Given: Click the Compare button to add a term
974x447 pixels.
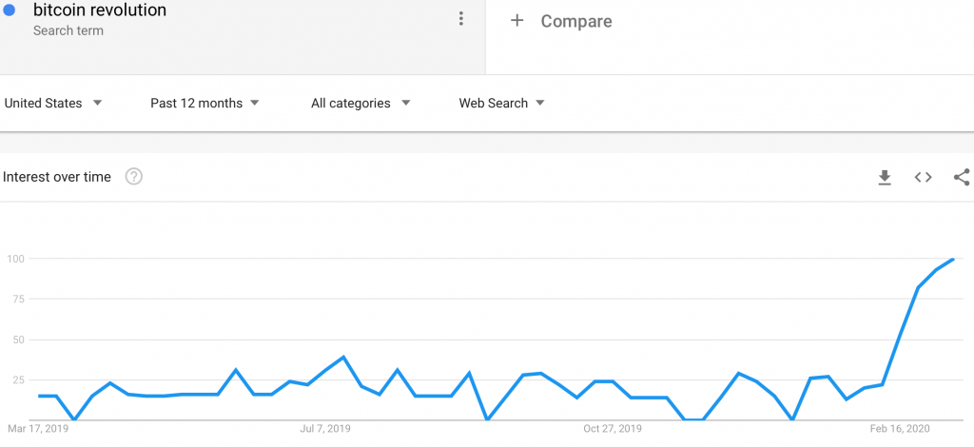Looking at the screenshot, I should tap(575, 21).
